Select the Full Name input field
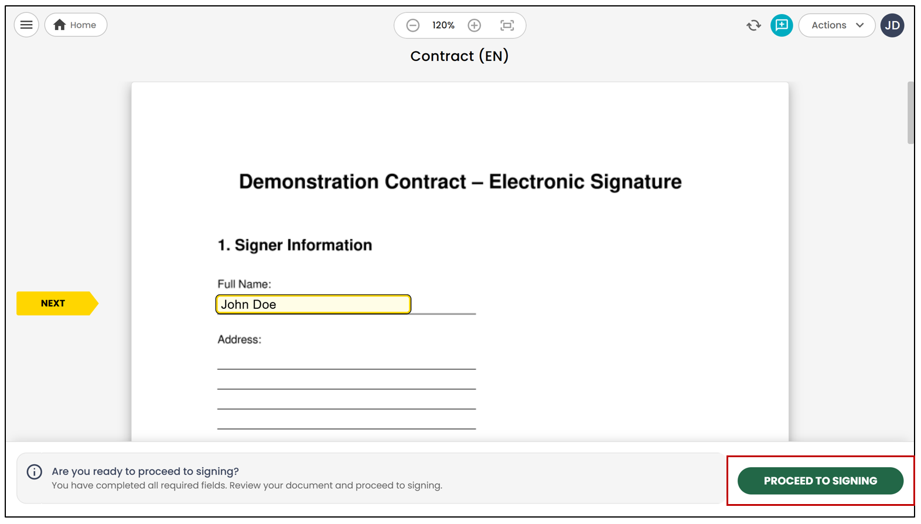 tap(313, 305)
